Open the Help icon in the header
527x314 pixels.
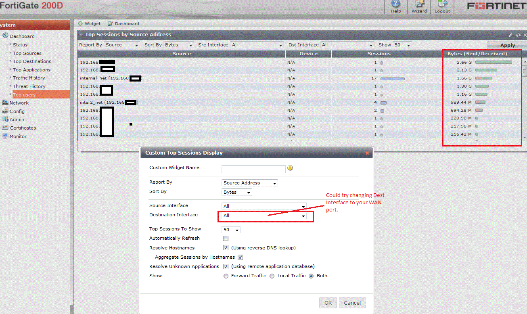click(396, 4)
